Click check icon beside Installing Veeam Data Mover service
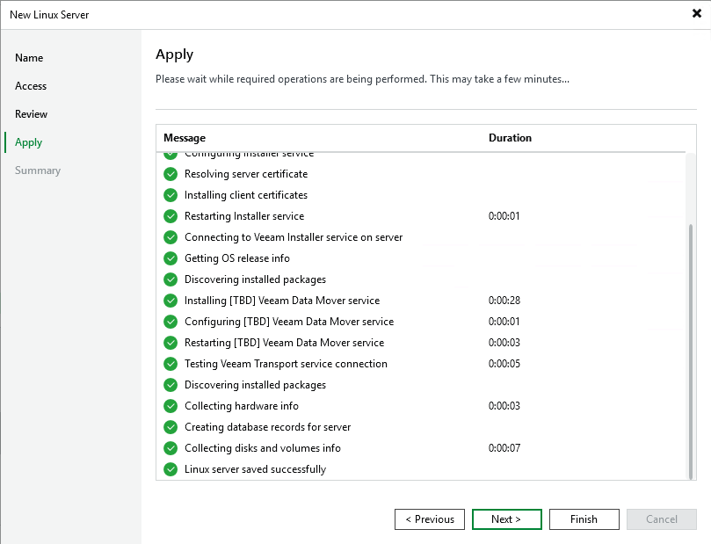Screen dimensions: 711x544 (x=170, y=301)
